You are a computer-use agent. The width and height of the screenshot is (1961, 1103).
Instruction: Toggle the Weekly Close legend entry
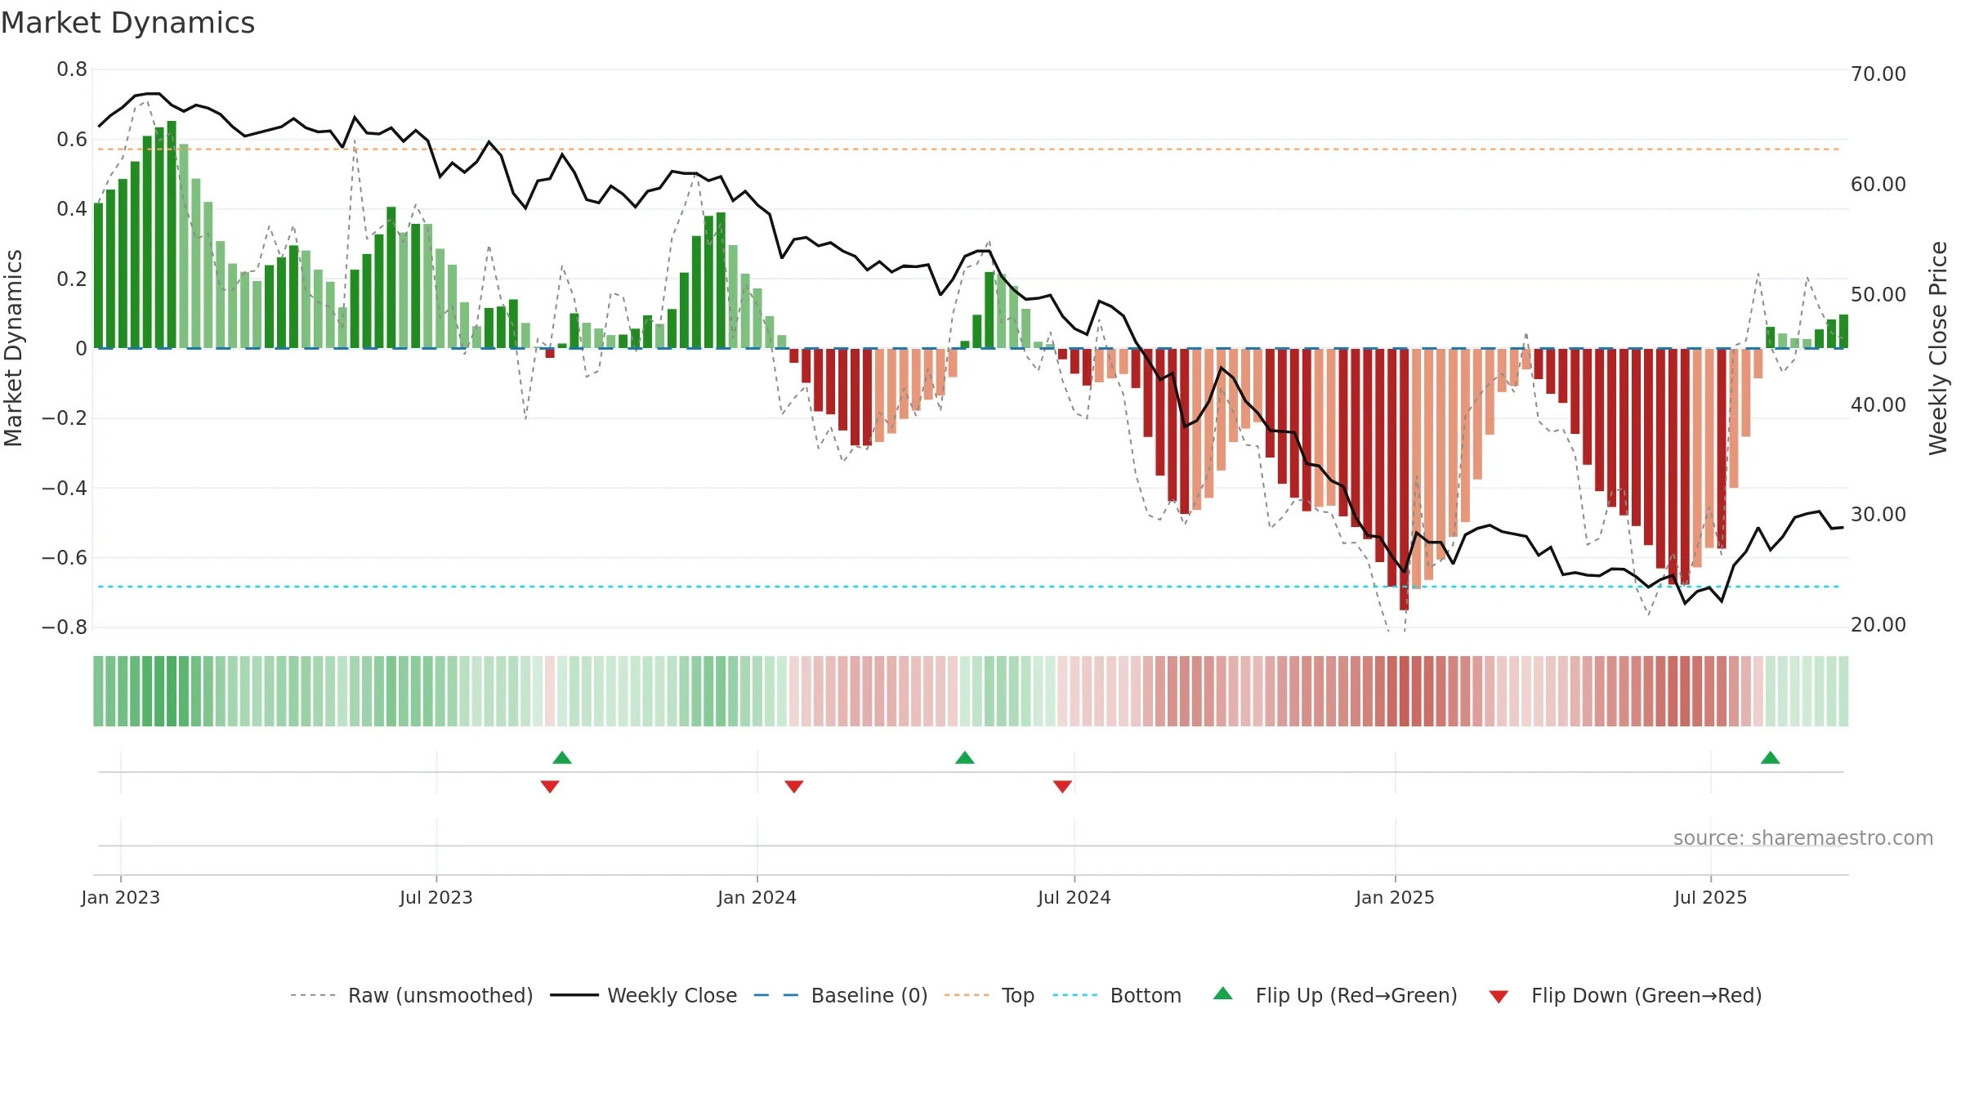(644, 995)
